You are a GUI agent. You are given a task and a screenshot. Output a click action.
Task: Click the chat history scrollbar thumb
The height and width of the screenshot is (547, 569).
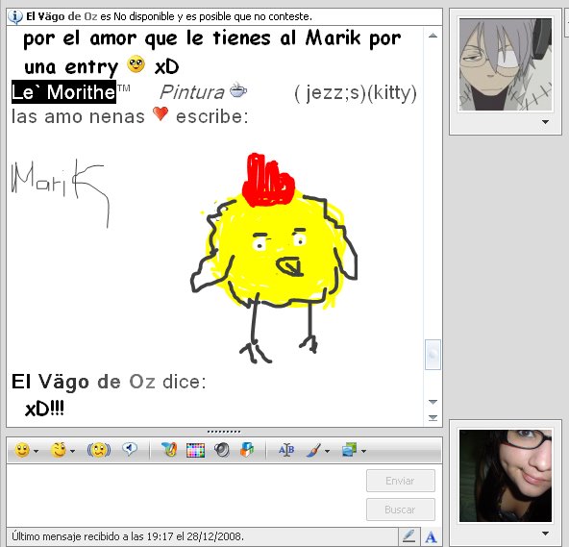coord(433,355)
